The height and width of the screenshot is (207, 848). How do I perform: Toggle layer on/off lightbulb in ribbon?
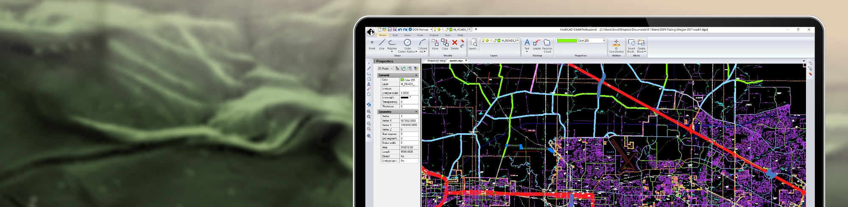(483, 41)
